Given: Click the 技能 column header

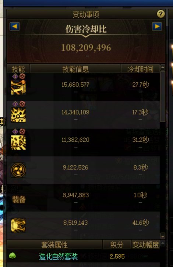Looking at the screenshot, I should 18,69.
